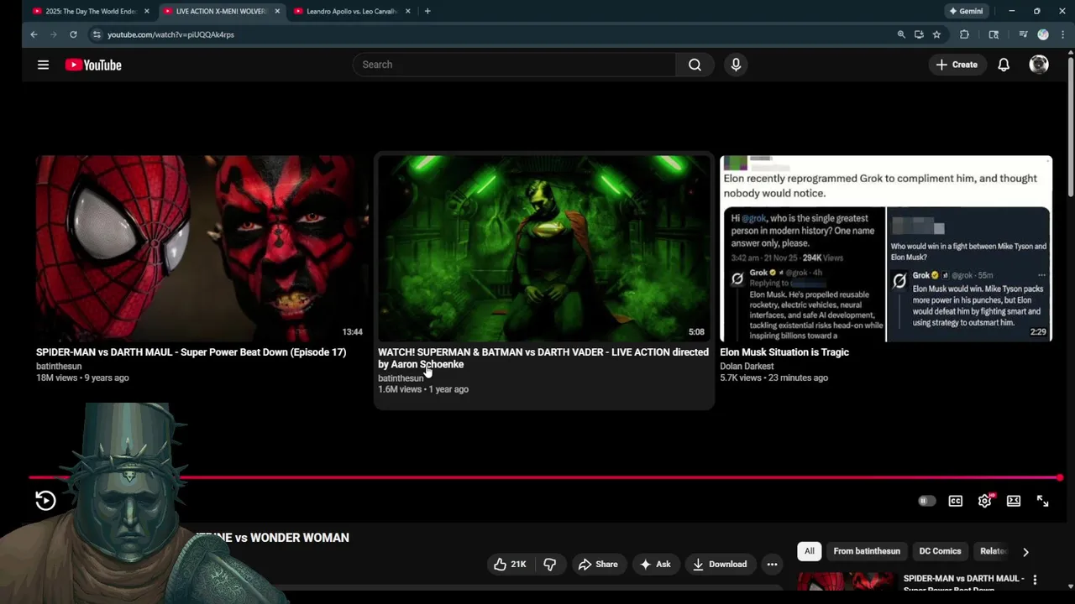Close the LIVE ACTION X-MEN tab
Viewport: 1075px width, 604px height.
click(277, 11)
